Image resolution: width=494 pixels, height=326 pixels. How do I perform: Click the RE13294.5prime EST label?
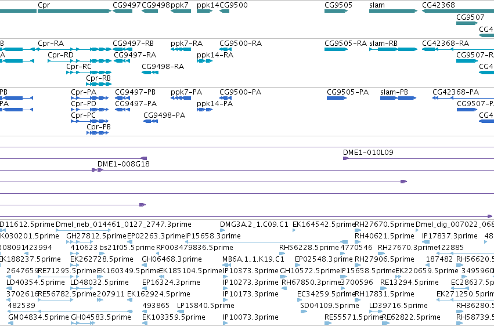[x=410, y=282]
